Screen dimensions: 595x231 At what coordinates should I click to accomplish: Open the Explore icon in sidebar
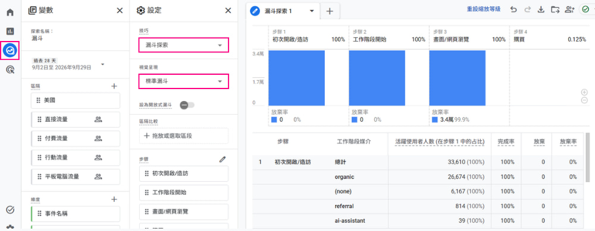[10, 50]
